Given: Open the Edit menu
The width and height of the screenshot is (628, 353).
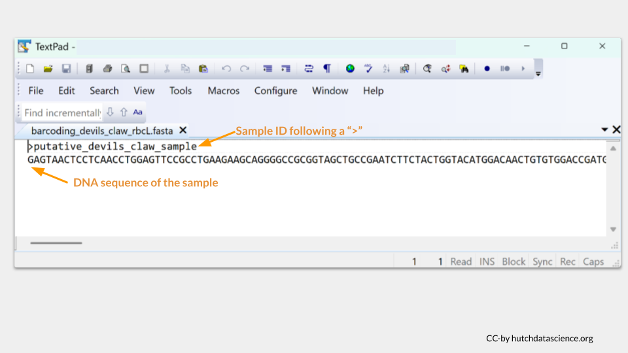Looking at the screenshot, I should pos(67,91).
